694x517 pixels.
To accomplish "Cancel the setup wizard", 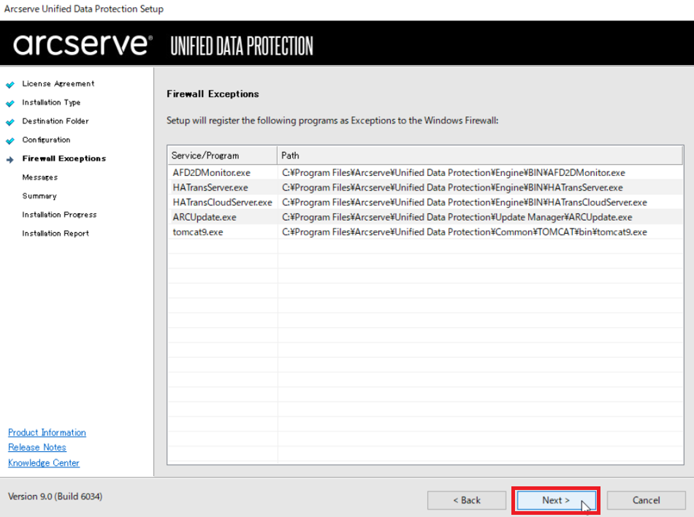I will click(646, 500).
